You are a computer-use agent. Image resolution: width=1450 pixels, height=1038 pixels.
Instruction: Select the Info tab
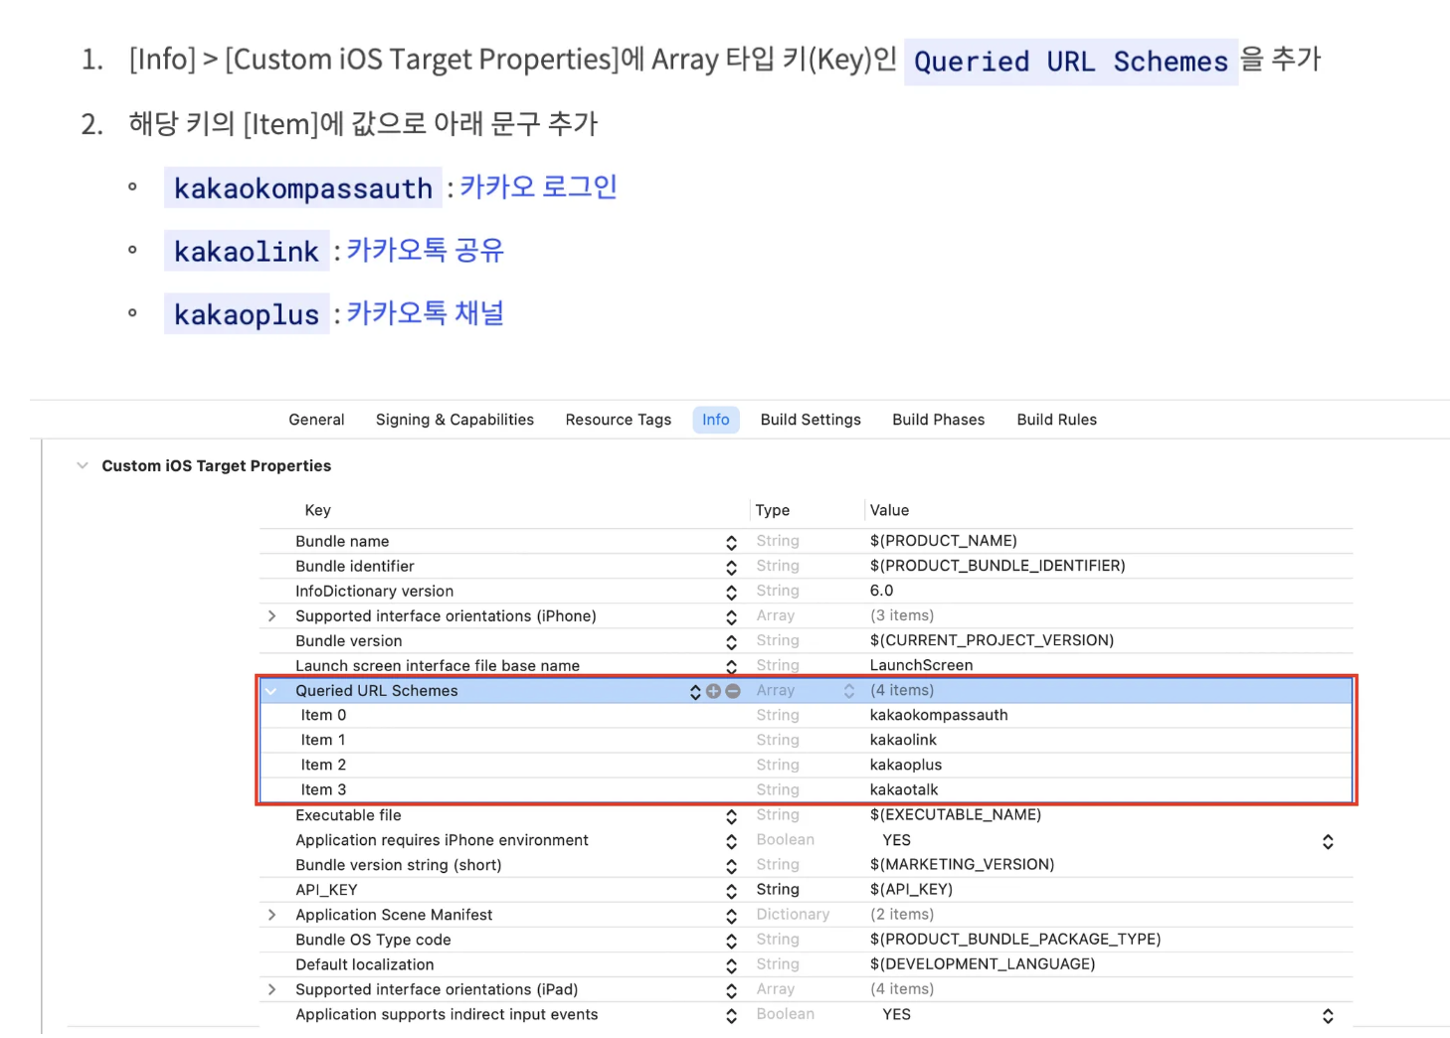point(716,420)
